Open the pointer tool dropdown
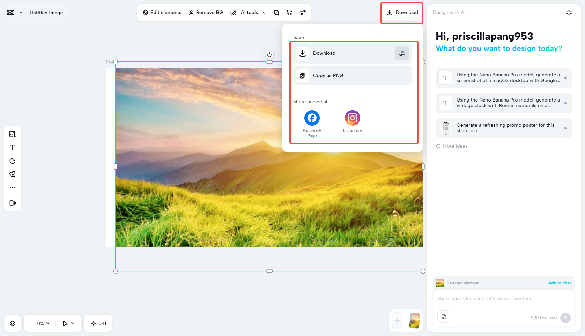 [x=68, y=323]
